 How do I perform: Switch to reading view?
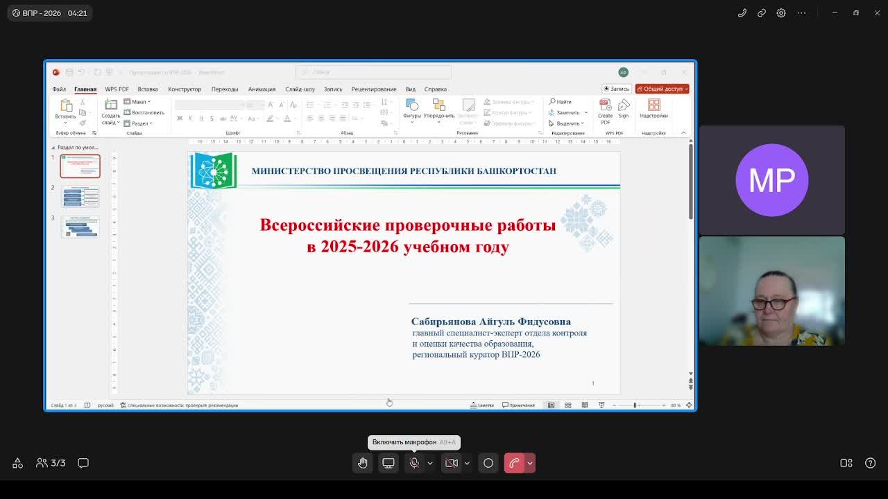[585, 405]
